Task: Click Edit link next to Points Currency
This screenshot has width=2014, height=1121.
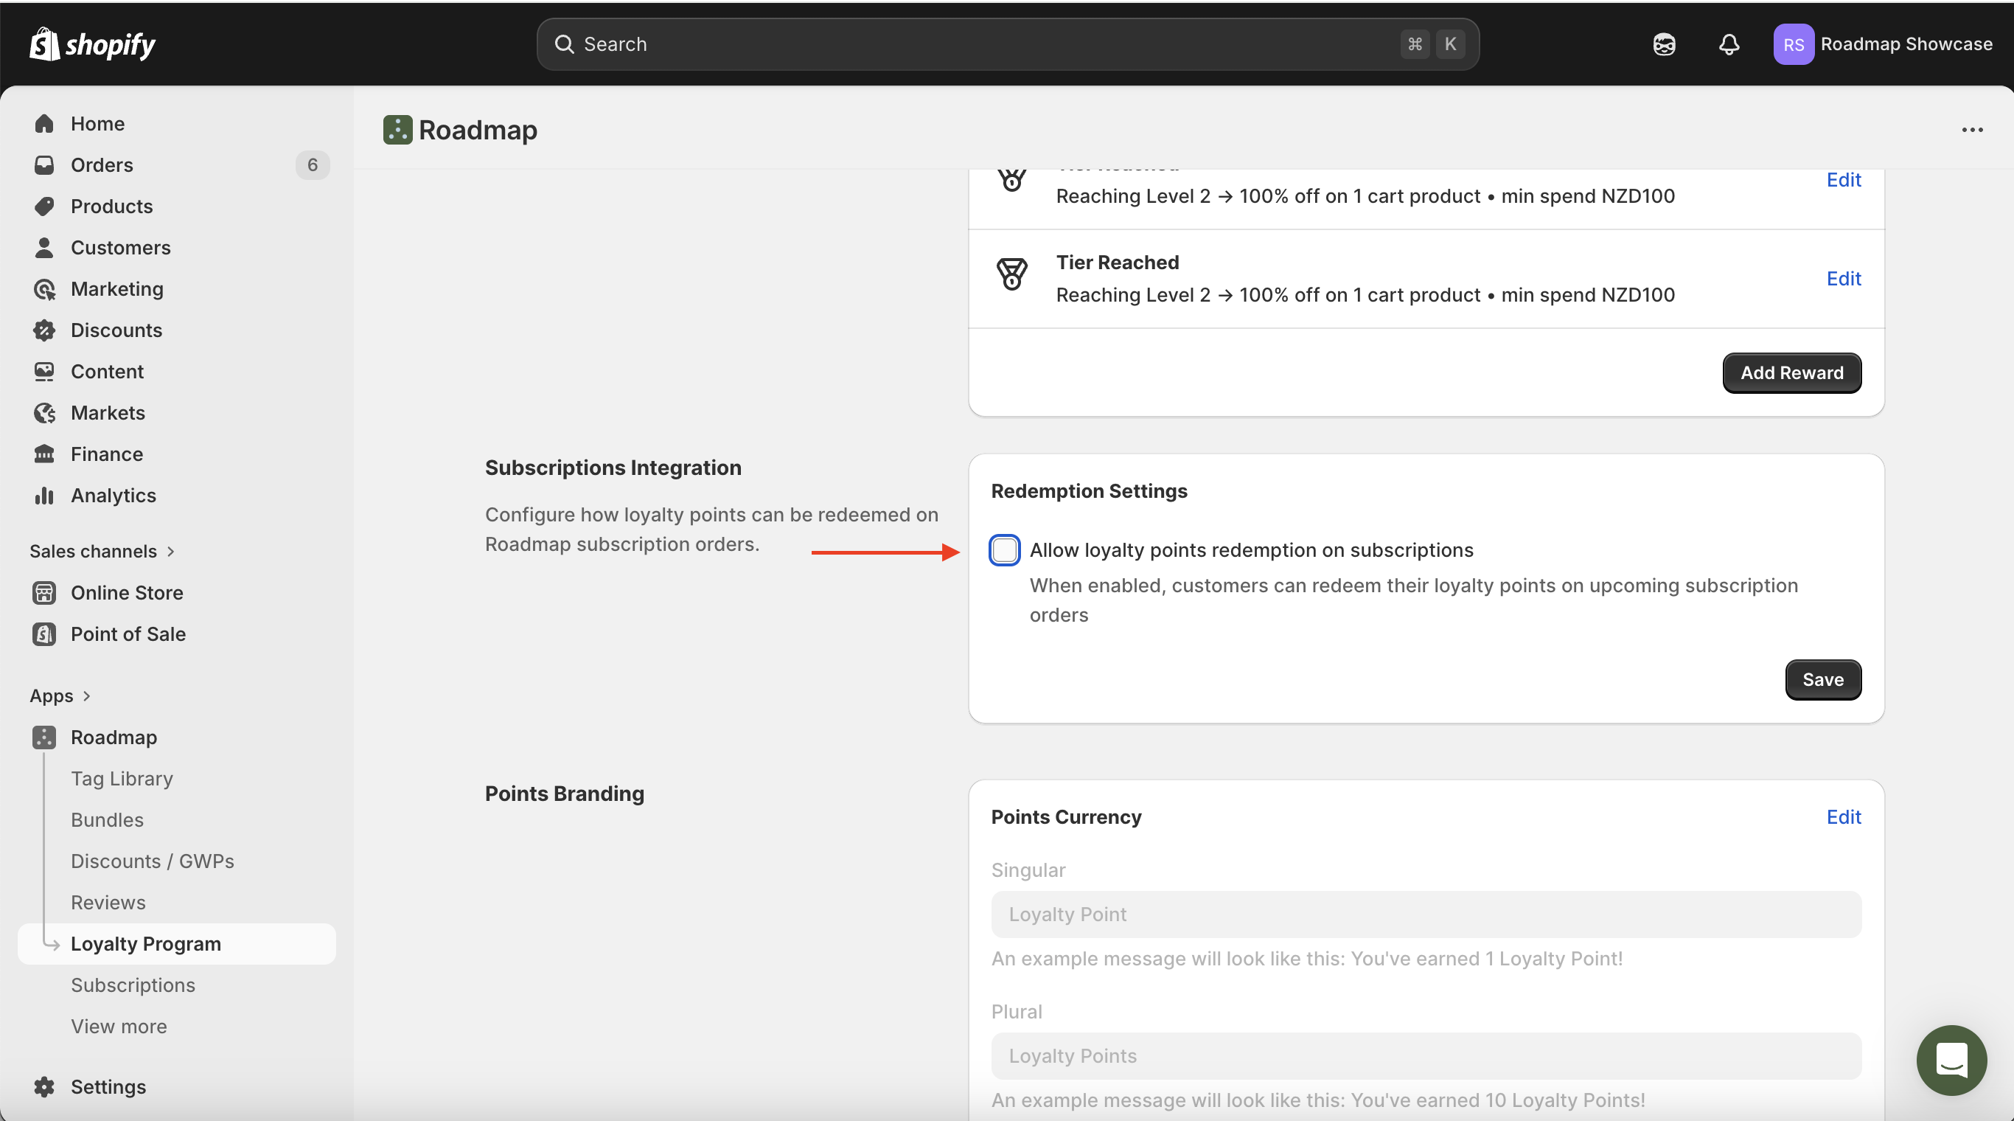Action: point(1843,816)
